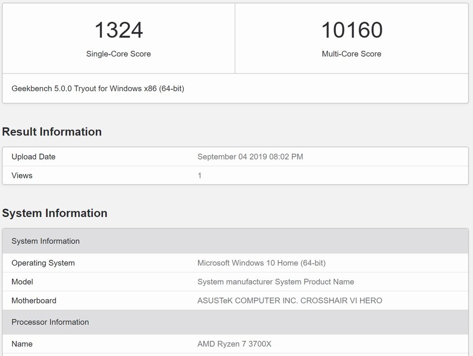Screen dimensions: 473x356
Task: Select the upload date September 04 2019 value
Action: click(x=250, y=157)
